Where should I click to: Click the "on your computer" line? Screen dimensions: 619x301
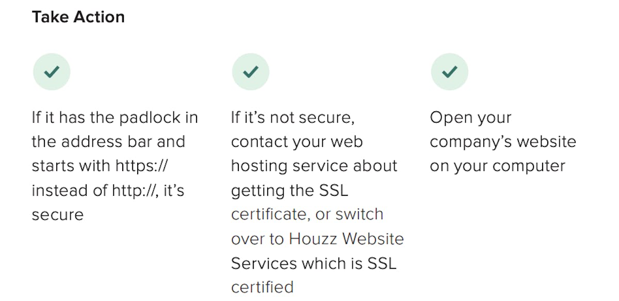(497, 166)
